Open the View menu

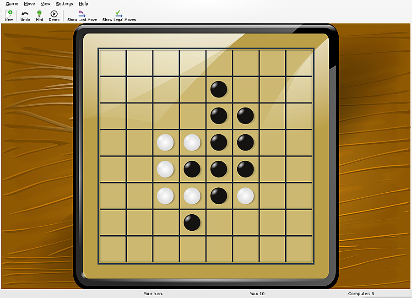(45, 4)
